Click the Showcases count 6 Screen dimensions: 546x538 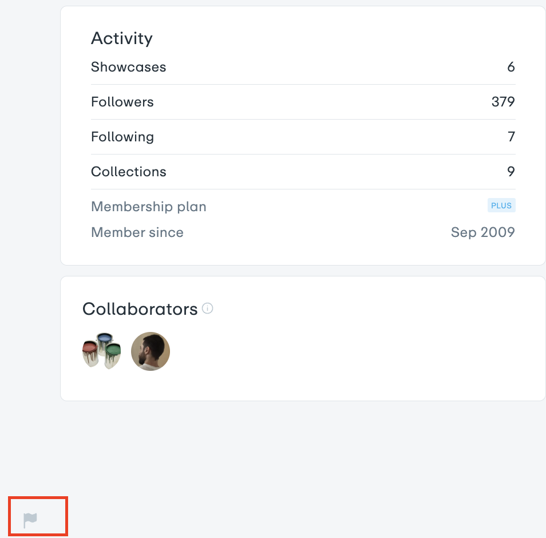pyautogui.click(x=511, y=67)
